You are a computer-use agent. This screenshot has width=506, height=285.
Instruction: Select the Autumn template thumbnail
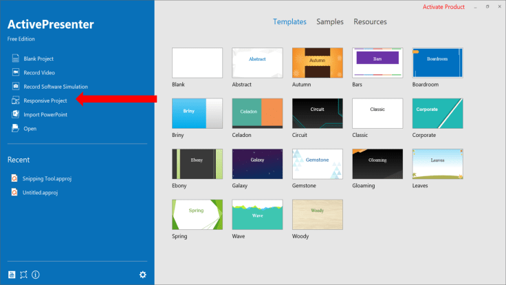point(318,63)
